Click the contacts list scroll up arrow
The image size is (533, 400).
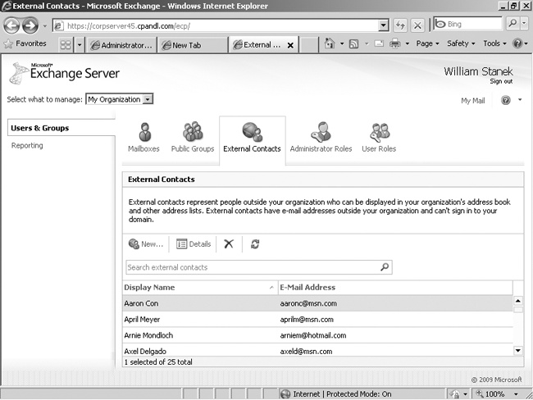[x=518, y=301]
